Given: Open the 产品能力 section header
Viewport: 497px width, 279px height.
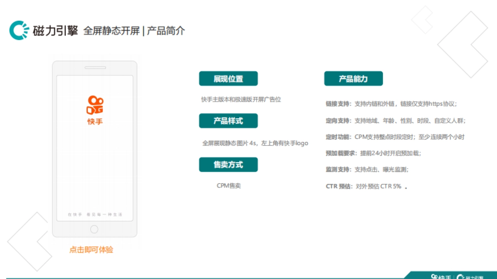Looking at the screenshot, I should (x=353, y=79).
